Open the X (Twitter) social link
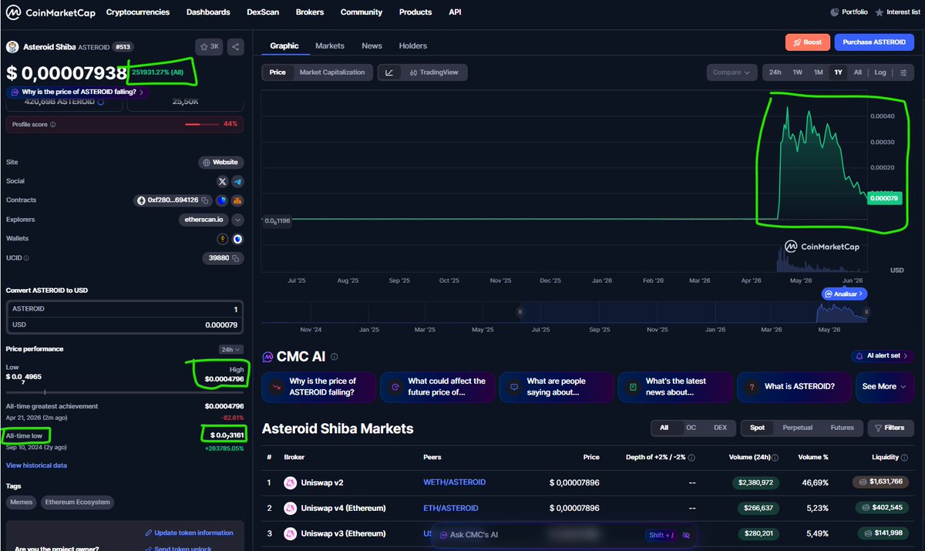Screen dimensions: 925x551 (223, 181)
